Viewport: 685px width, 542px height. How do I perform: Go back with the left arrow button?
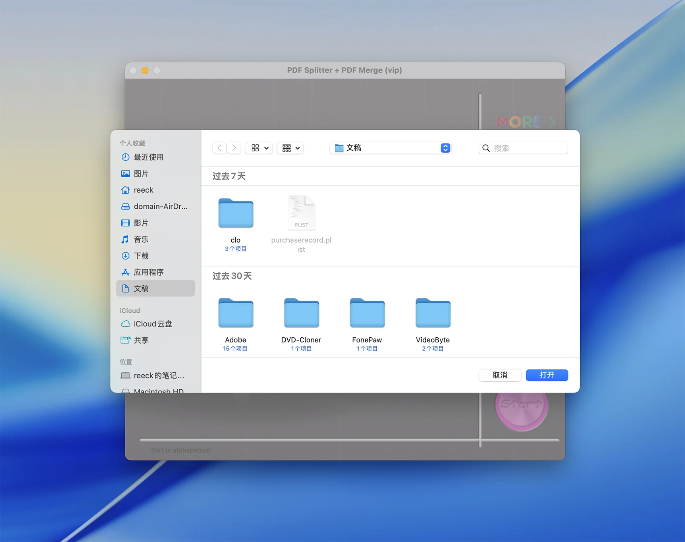(x=220, y=148)
